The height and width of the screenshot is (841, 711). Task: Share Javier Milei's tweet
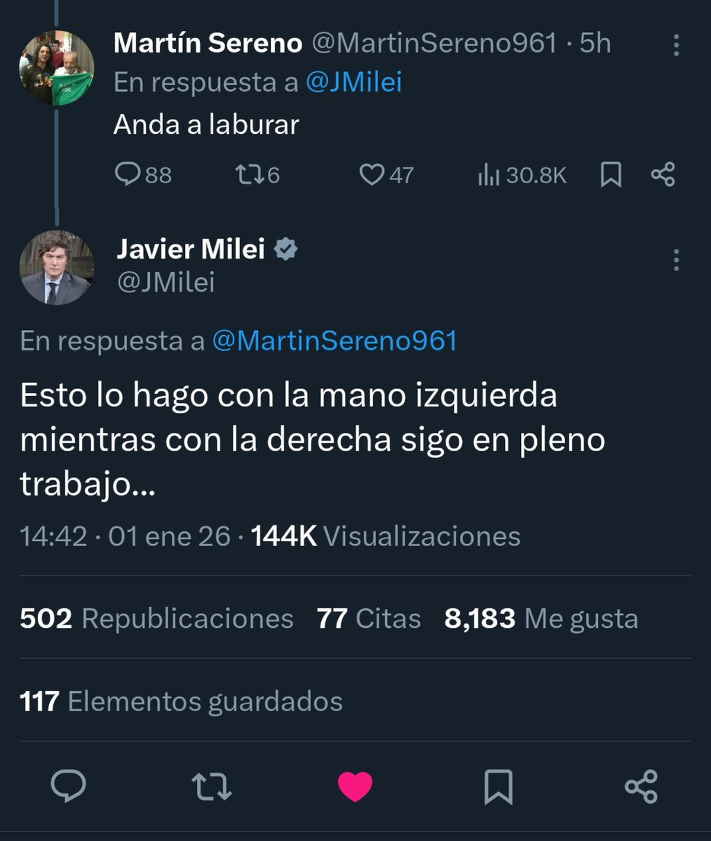pos(641,786)
